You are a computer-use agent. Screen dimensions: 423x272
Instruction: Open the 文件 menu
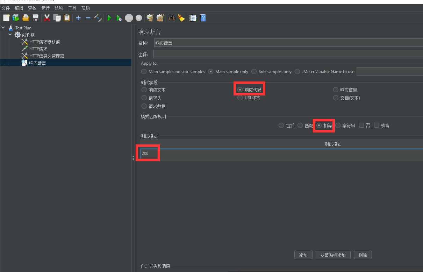[6, 8]
